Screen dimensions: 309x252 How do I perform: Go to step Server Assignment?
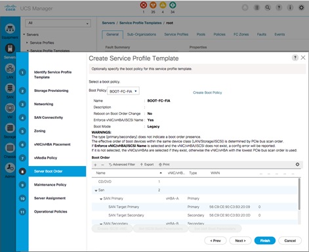[50, 198]
